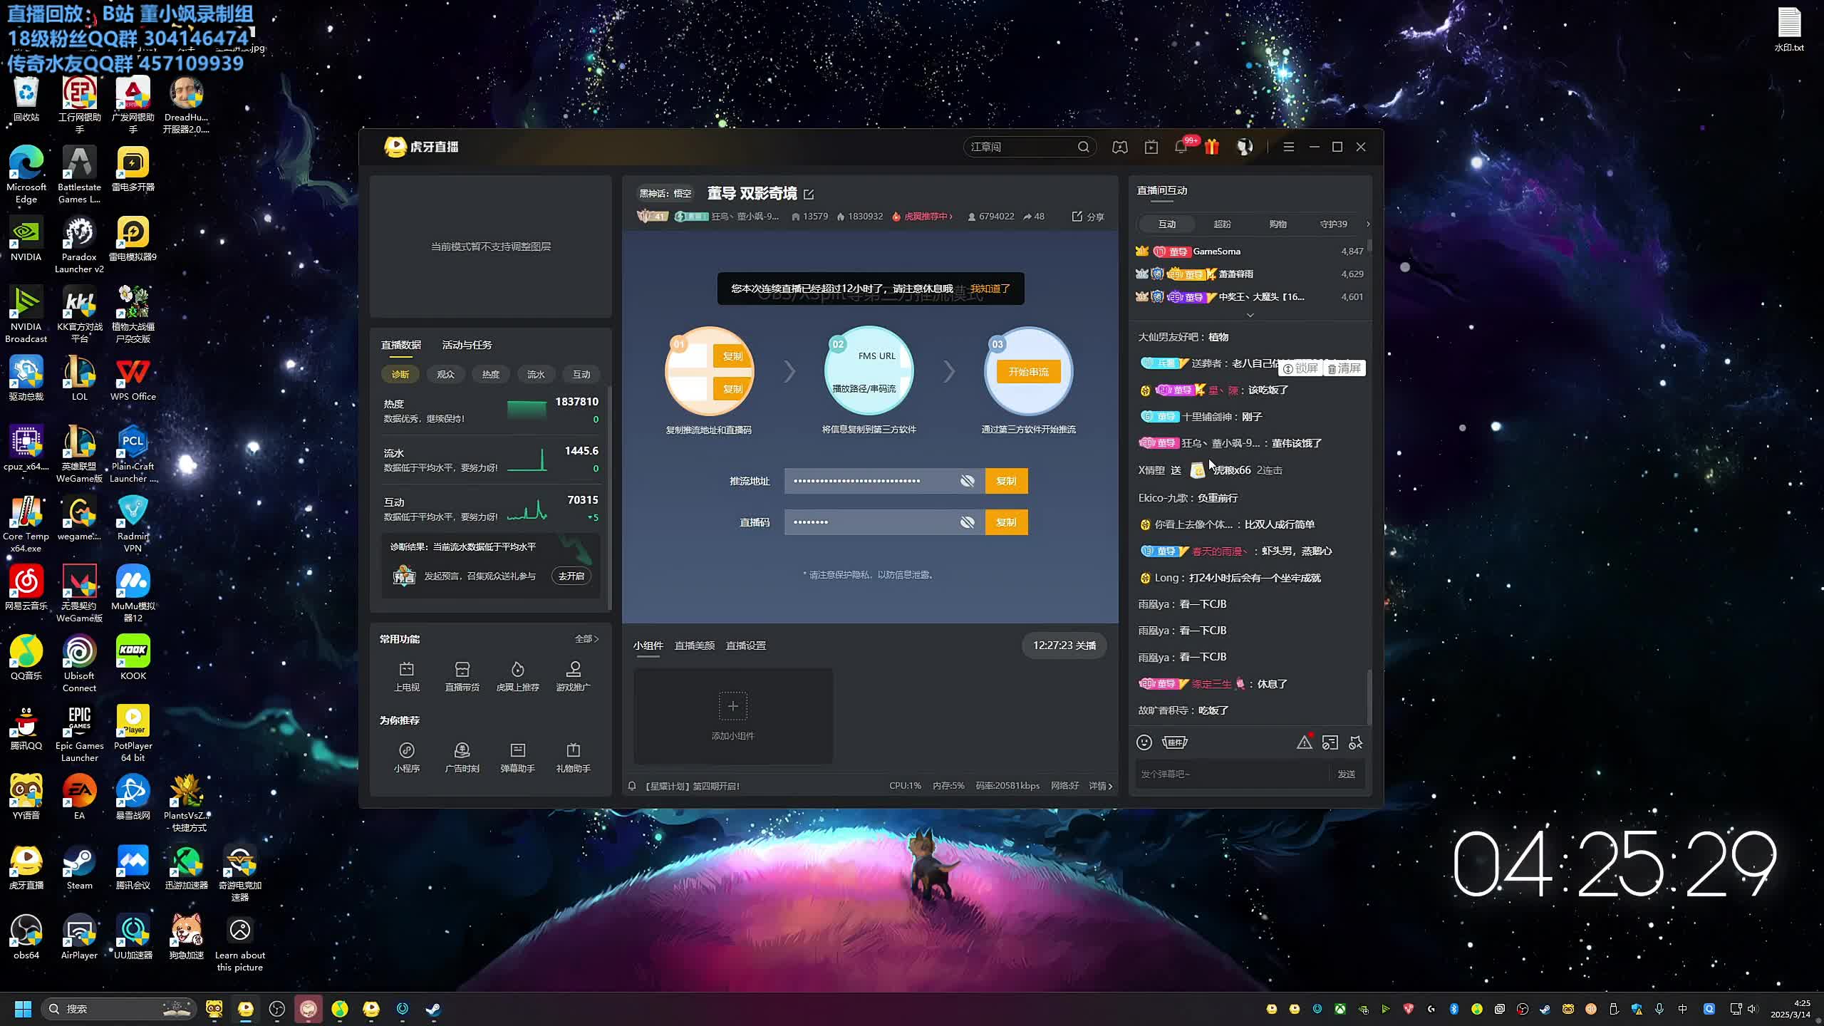Reveal hidden 直播码 with eye icon
Viewport: 1824px width, 1026px height.
967,522
